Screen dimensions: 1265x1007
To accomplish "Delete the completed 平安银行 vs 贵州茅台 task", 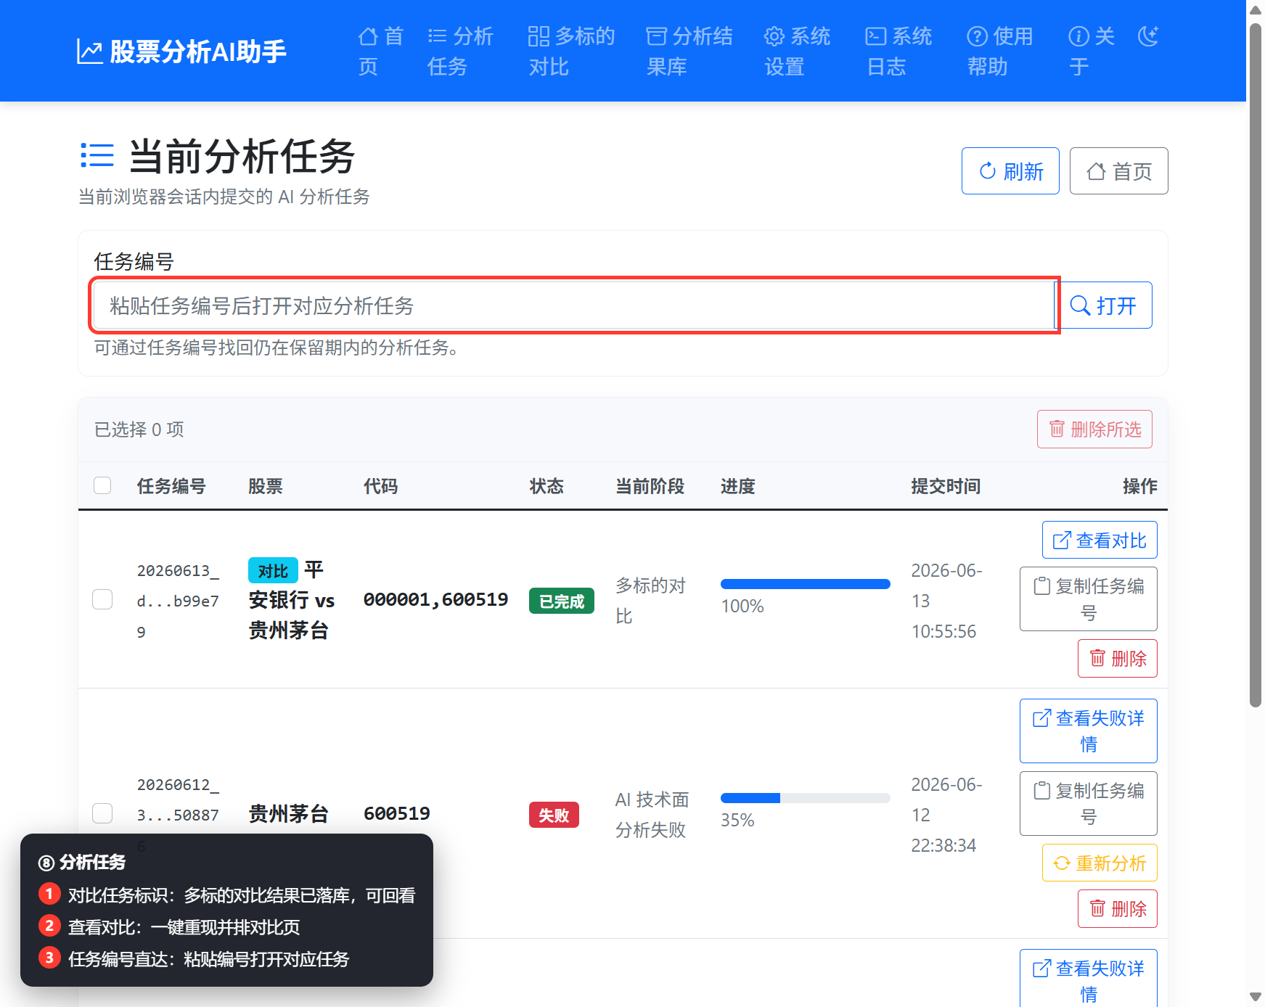I will click(x=1118, y=658).
